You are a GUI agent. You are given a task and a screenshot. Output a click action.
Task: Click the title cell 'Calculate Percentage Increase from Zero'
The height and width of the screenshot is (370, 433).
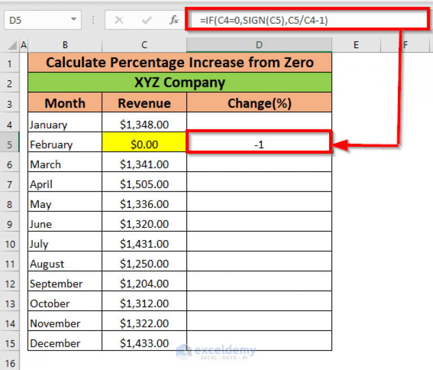coord(180,63)
